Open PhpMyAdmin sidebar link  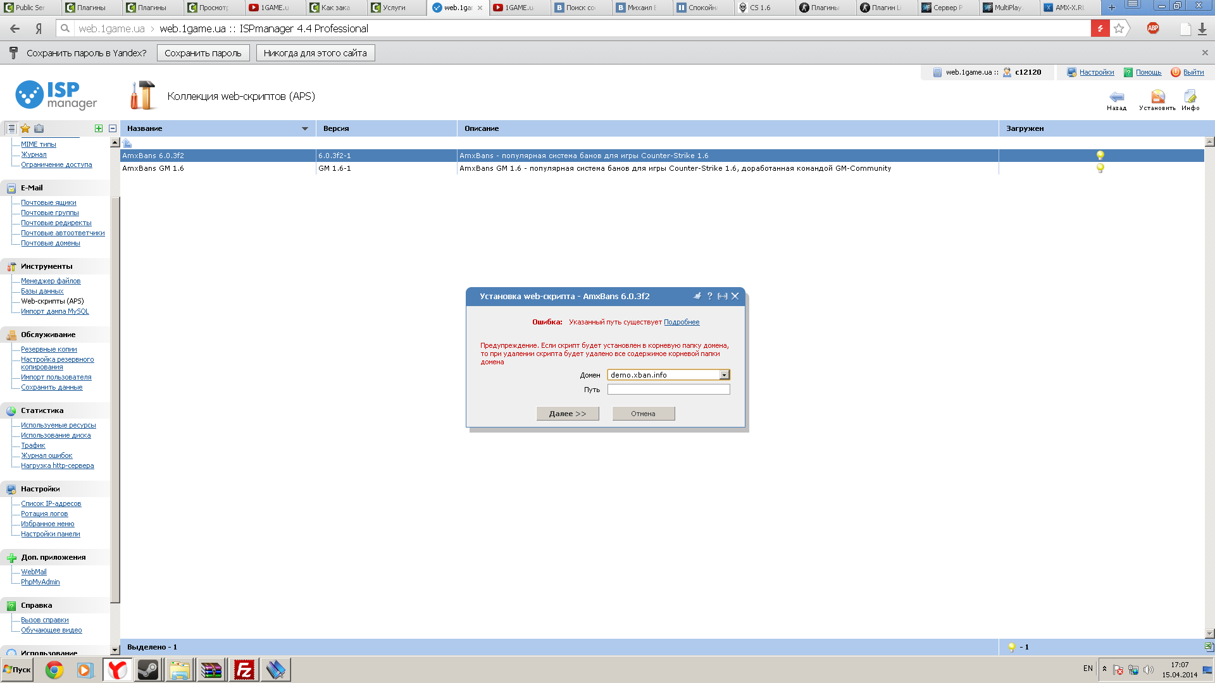pos(40,582)
